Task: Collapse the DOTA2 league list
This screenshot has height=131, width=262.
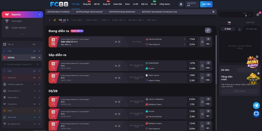Action: point(40,58)
